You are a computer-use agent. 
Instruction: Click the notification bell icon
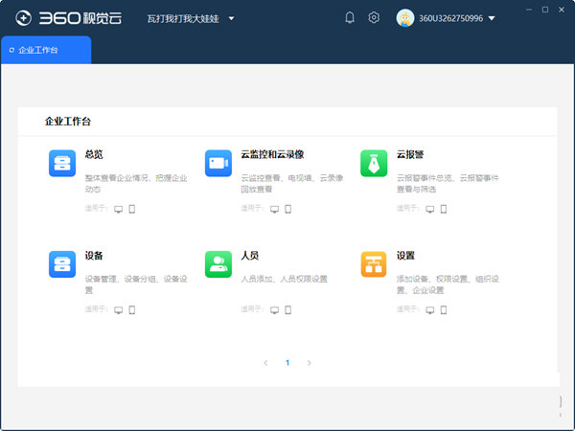[350, 17]
